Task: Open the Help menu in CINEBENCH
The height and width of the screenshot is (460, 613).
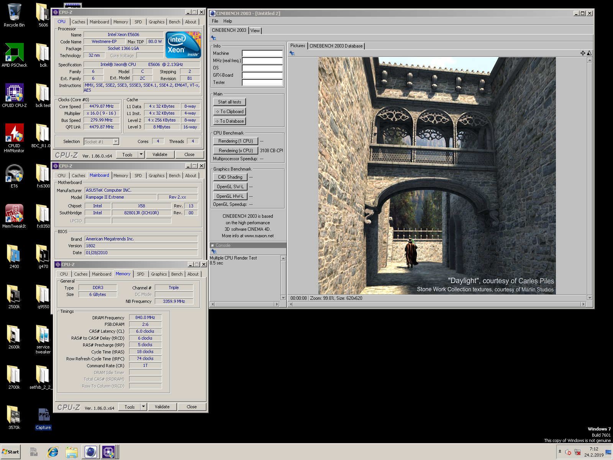Action: pyautogui.click(x=228, y=21)
